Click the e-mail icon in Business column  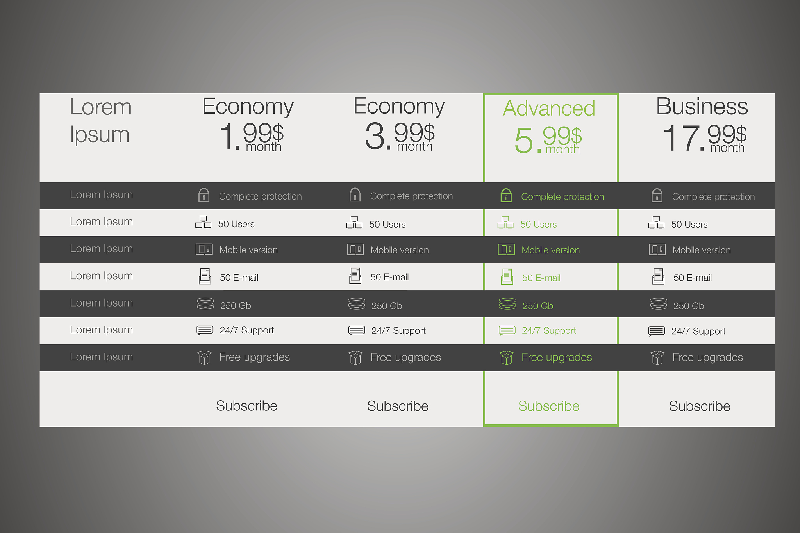coord(658,276)
